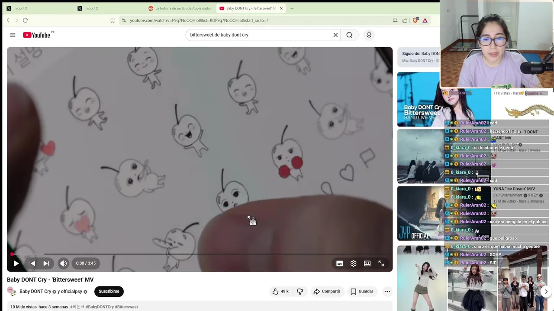Open the Brave Shields icon
Viewport: 554px width, 311px height.
click(x=415, y=20)
